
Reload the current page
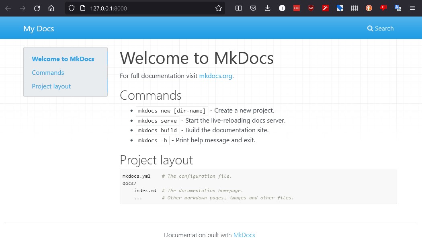(37, 8)
